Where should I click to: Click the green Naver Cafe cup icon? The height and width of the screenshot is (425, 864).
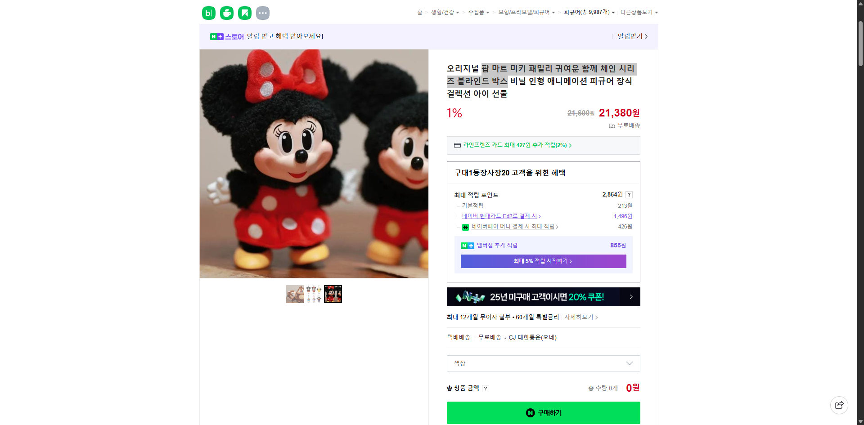coord(226,13)
